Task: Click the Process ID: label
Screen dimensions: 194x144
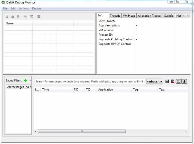Action: pyautogui.click(x=105, y=35)
